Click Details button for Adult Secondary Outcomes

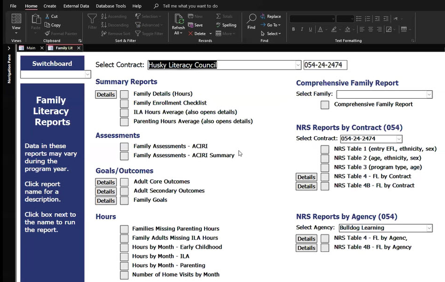[x=106, y=191]
